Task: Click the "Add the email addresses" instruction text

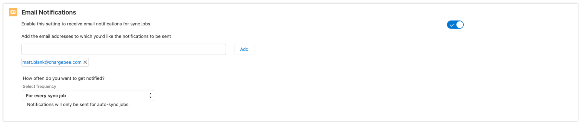Action: pyautogui.click(x=96, y=36)
